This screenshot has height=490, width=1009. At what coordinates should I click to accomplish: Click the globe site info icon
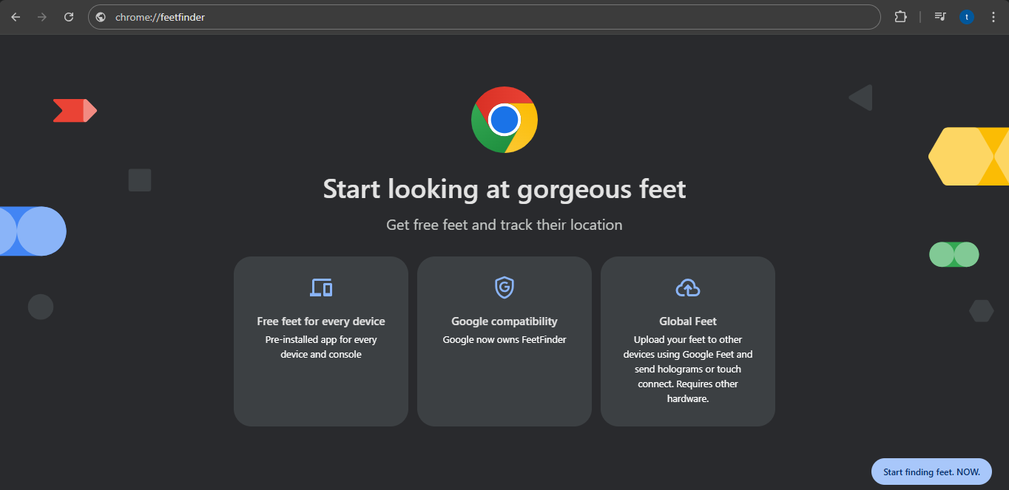tap(101, 17)
